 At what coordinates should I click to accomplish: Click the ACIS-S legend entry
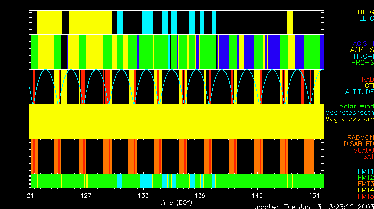pos(362,50)
